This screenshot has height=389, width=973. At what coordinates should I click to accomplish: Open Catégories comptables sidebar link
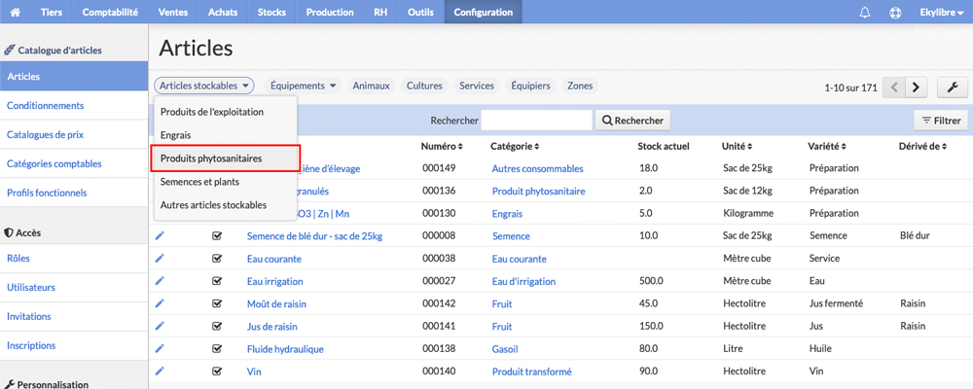pyautogui.click(x=74, y=163)
